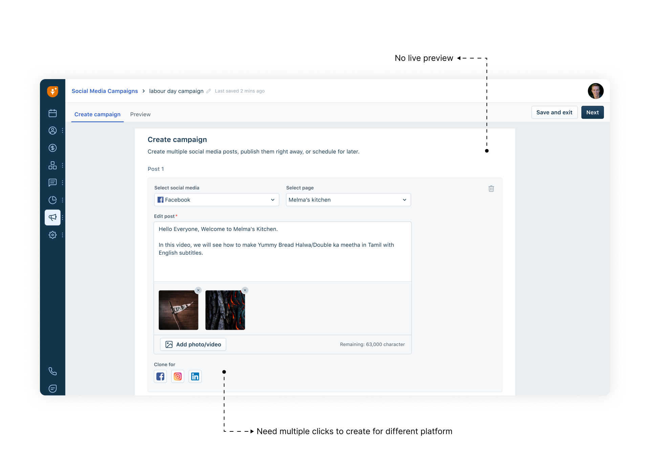Open the support chat bubble icon
This screenshot has width=650, height=474.
[x=52, y=388]
